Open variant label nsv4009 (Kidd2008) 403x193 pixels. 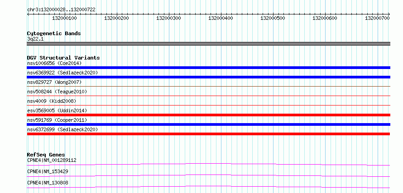click(52, 101)
